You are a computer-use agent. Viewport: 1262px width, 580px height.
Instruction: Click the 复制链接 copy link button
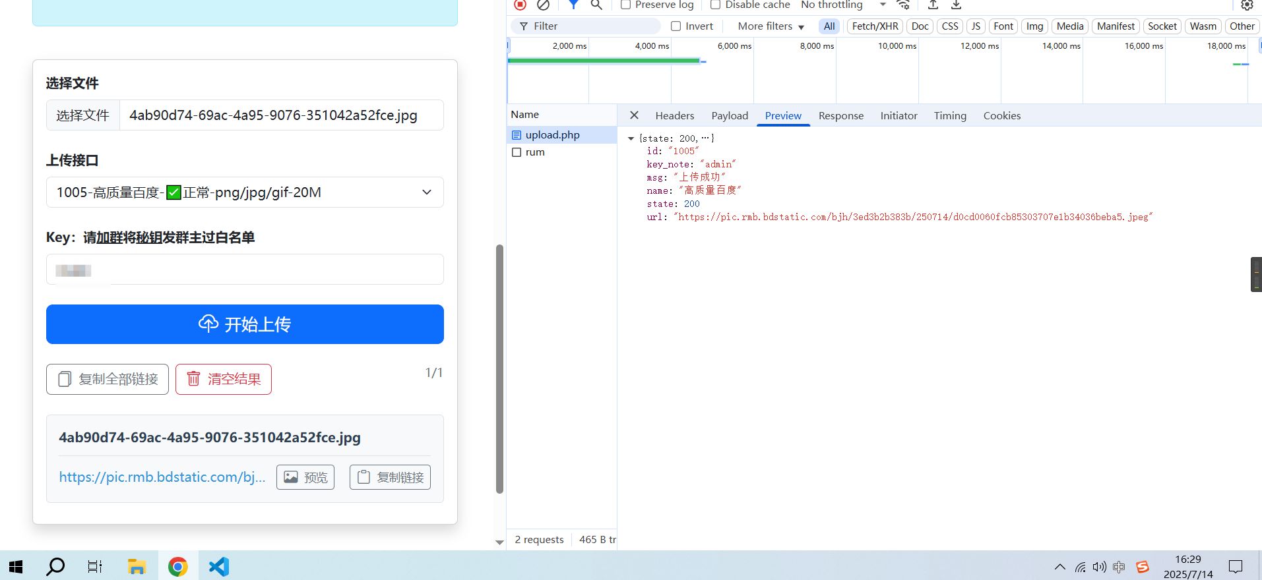point(390,477)
